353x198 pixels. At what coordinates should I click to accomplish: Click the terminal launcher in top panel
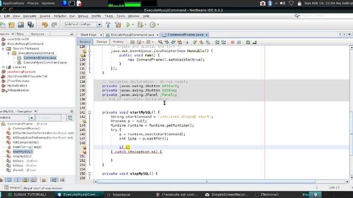pos(72,3)
